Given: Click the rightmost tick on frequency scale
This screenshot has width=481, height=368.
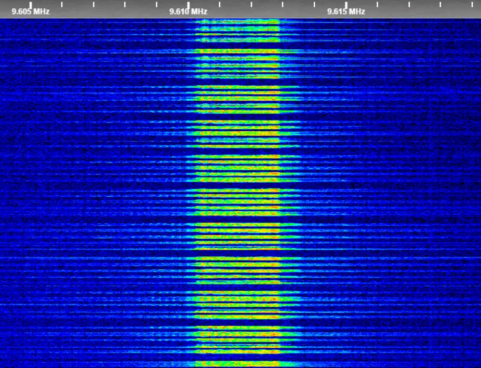Looking at the screenshot, I should coord(472,4).
